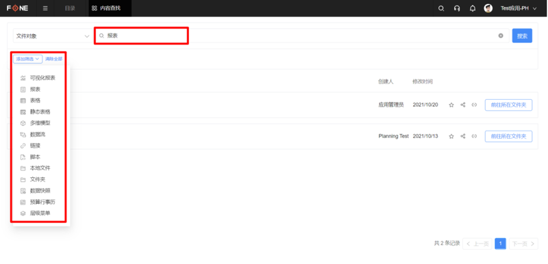The height and width of the screenshot is (264, 548).
Task: Open the top-bar search magnifier icon
Action: tap(441, 8)
